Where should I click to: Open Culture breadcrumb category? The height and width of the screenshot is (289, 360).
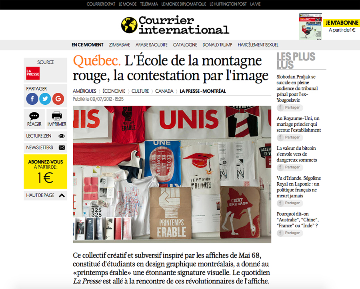point(140,91)
